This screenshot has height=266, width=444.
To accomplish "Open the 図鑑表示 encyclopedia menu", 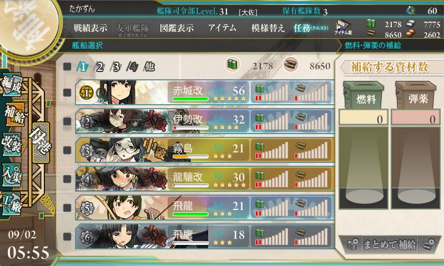I will click(x=176, y=28).
